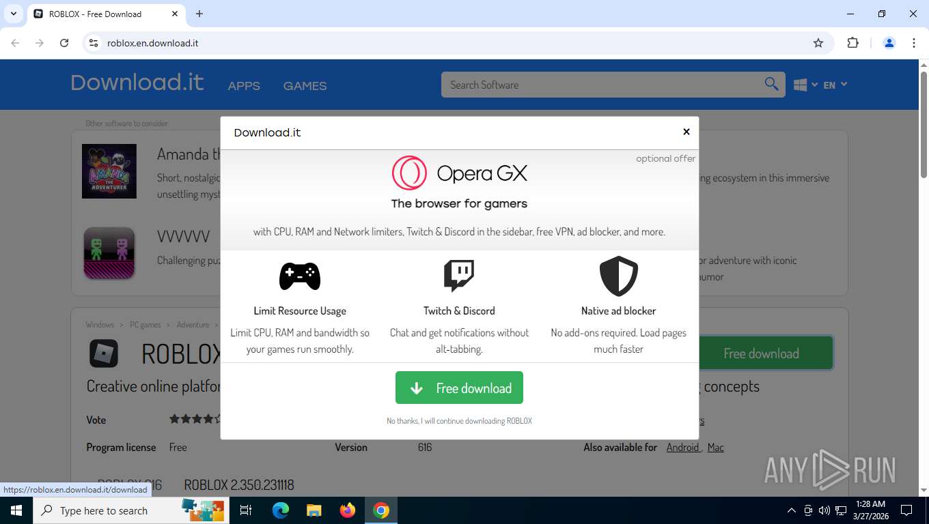The height and width of the screenshot is (524, 929).
Task: Open a new browser tab
Action: pos(199,14)
